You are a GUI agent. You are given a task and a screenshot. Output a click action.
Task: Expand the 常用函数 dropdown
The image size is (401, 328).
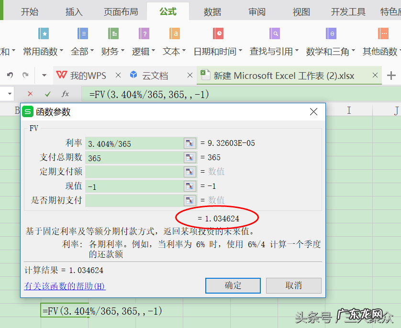pos(62,50)
